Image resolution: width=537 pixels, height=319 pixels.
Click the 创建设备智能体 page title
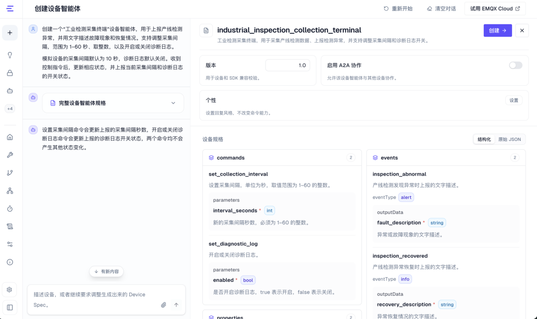pos(58,8)
